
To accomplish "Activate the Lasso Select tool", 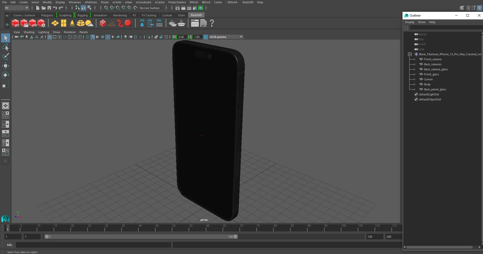I will (6, 47).
